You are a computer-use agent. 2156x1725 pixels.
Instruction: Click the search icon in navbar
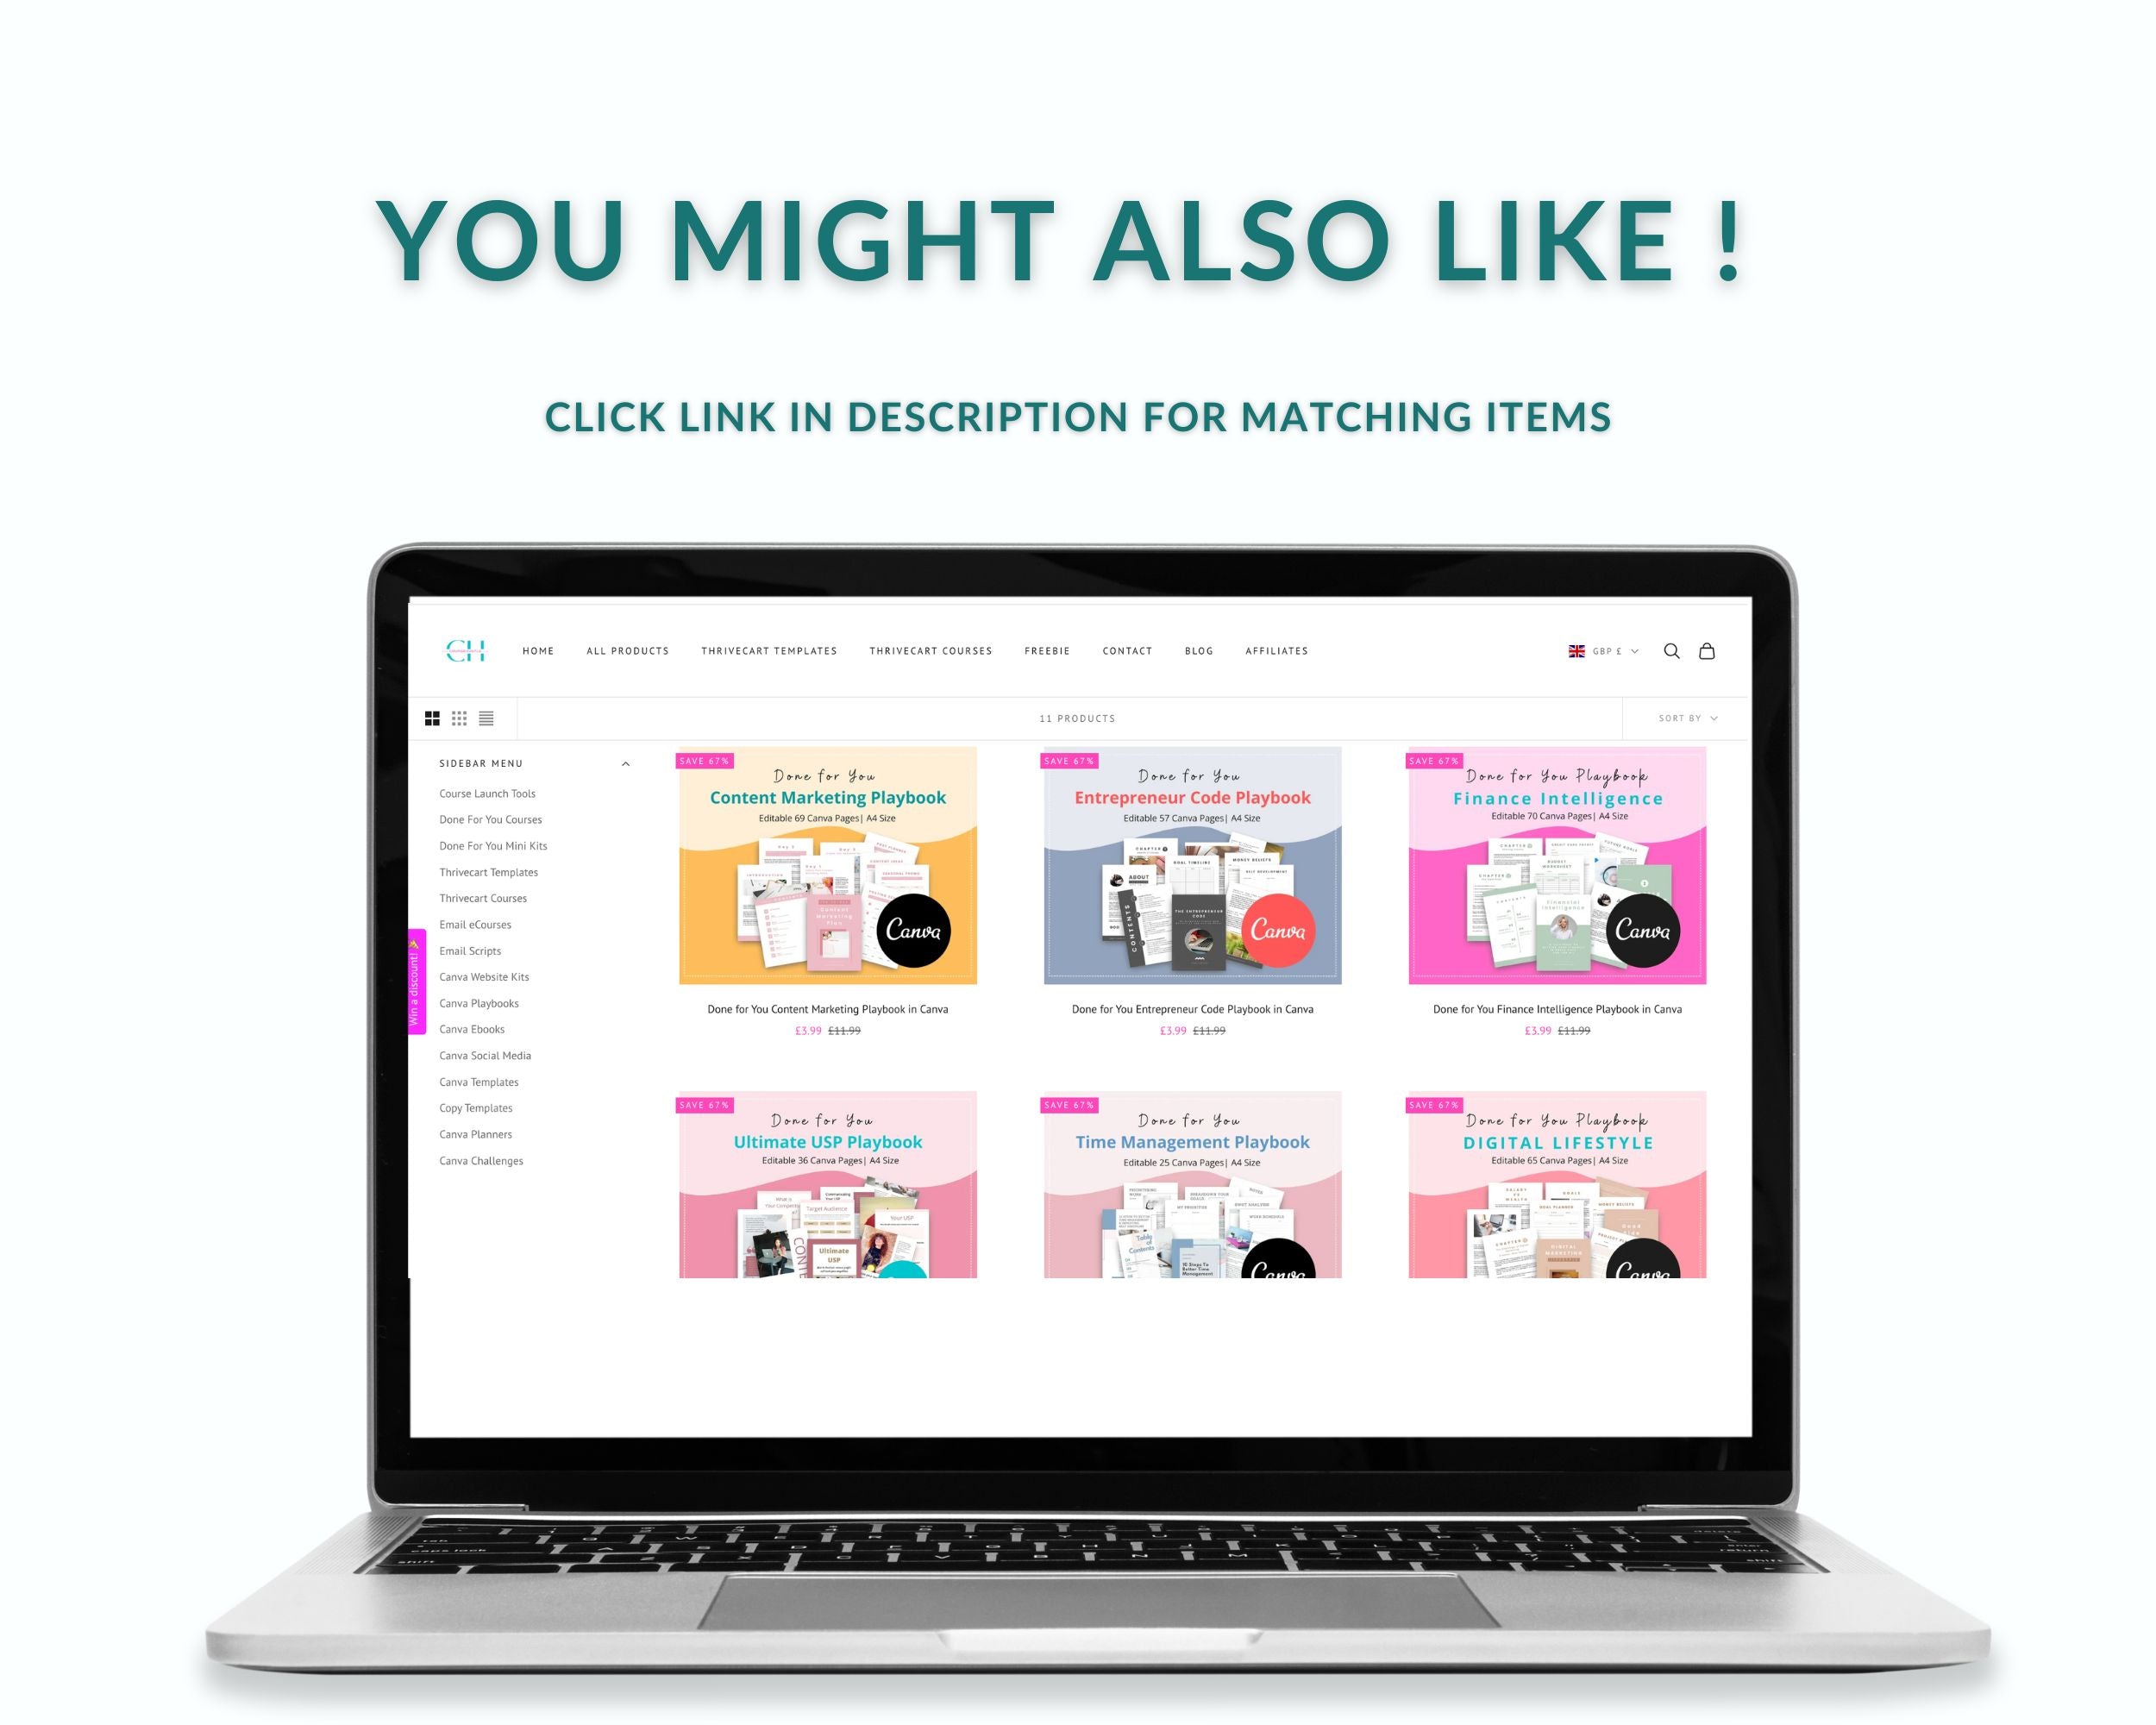(x=1669, y=651)
